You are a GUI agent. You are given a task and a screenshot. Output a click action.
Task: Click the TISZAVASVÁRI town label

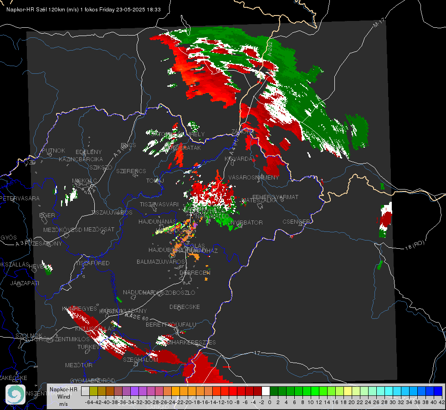pyautogui.click(x=159, y=204)
